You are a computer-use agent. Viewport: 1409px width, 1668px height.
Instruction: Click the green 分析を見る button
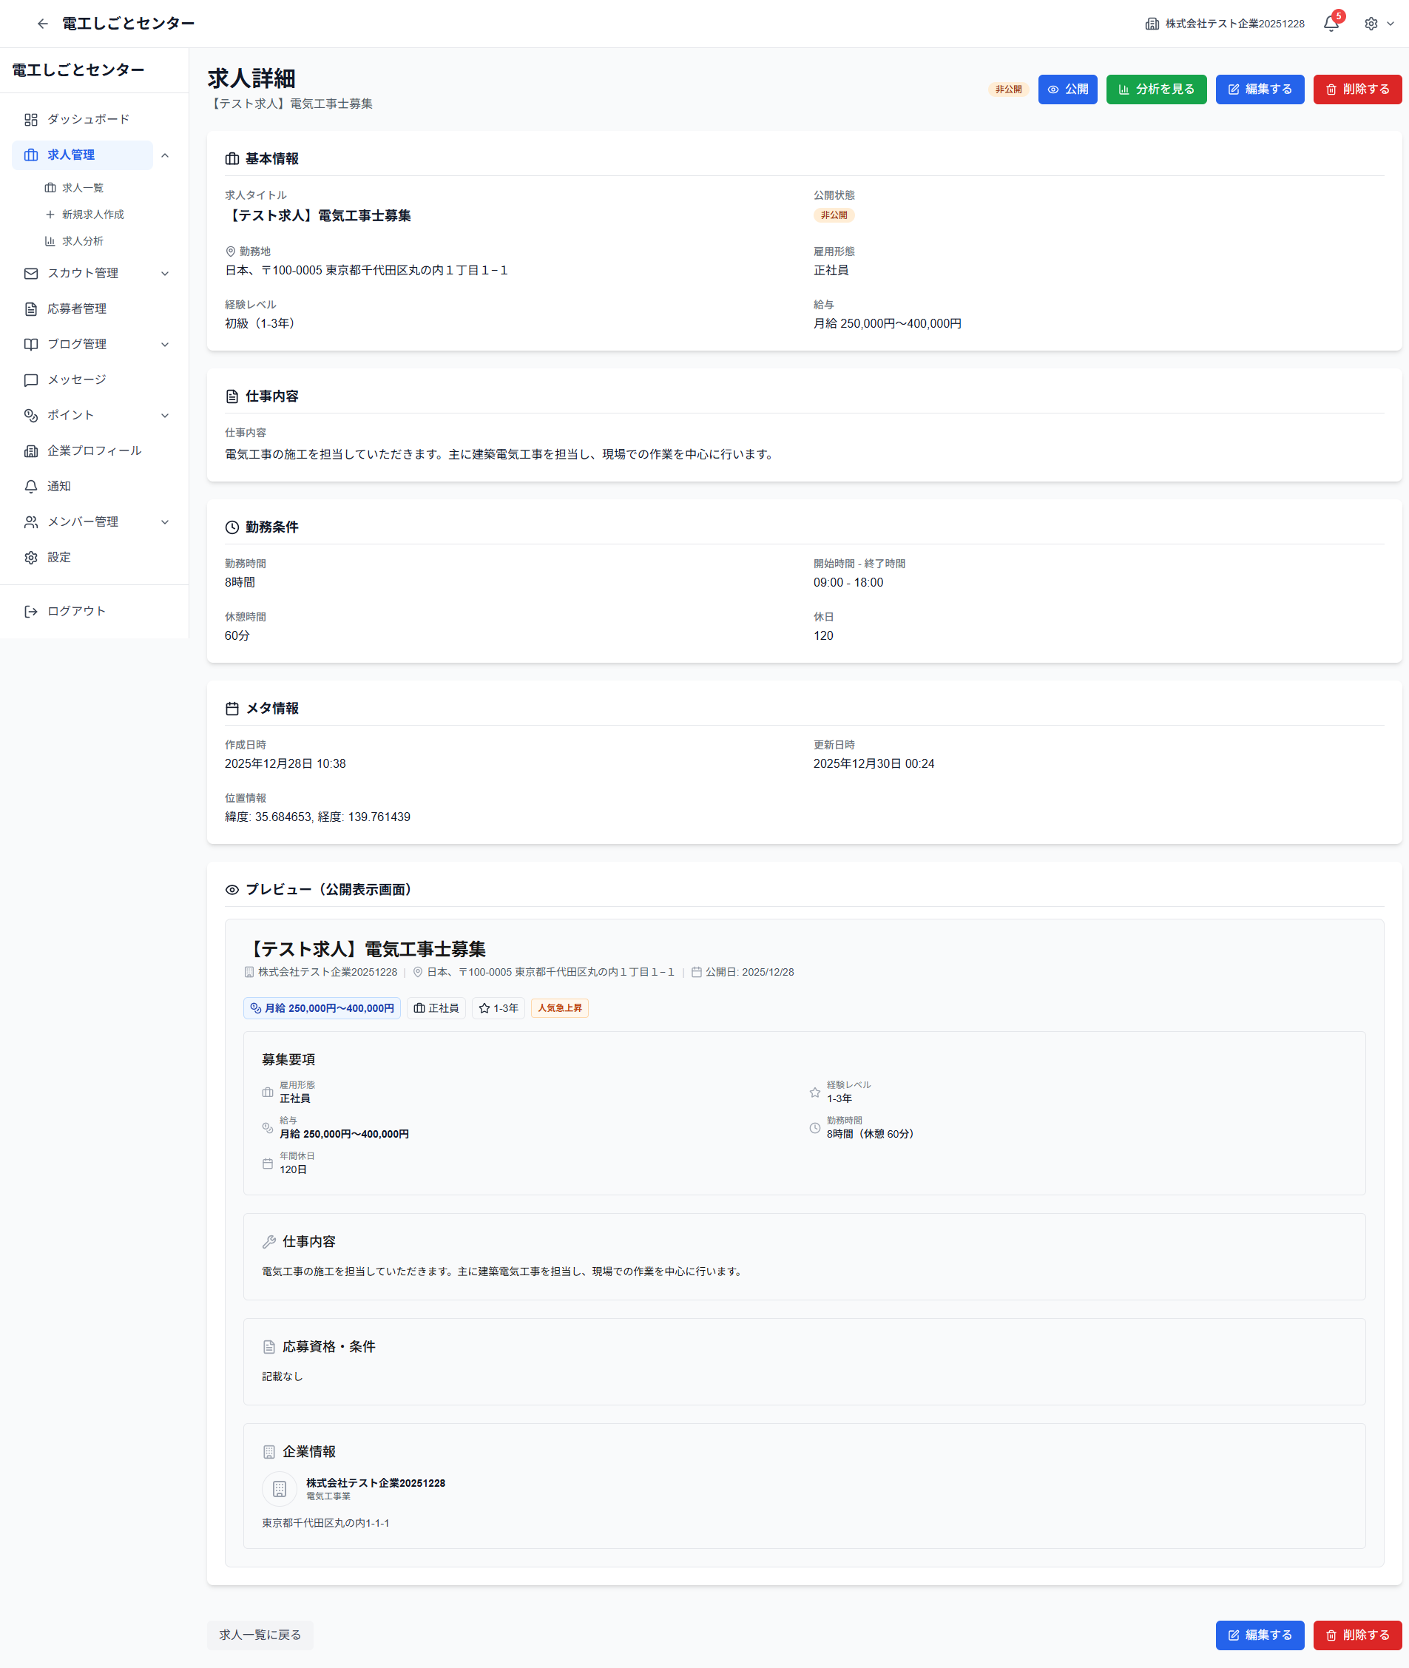point(1156,90)
